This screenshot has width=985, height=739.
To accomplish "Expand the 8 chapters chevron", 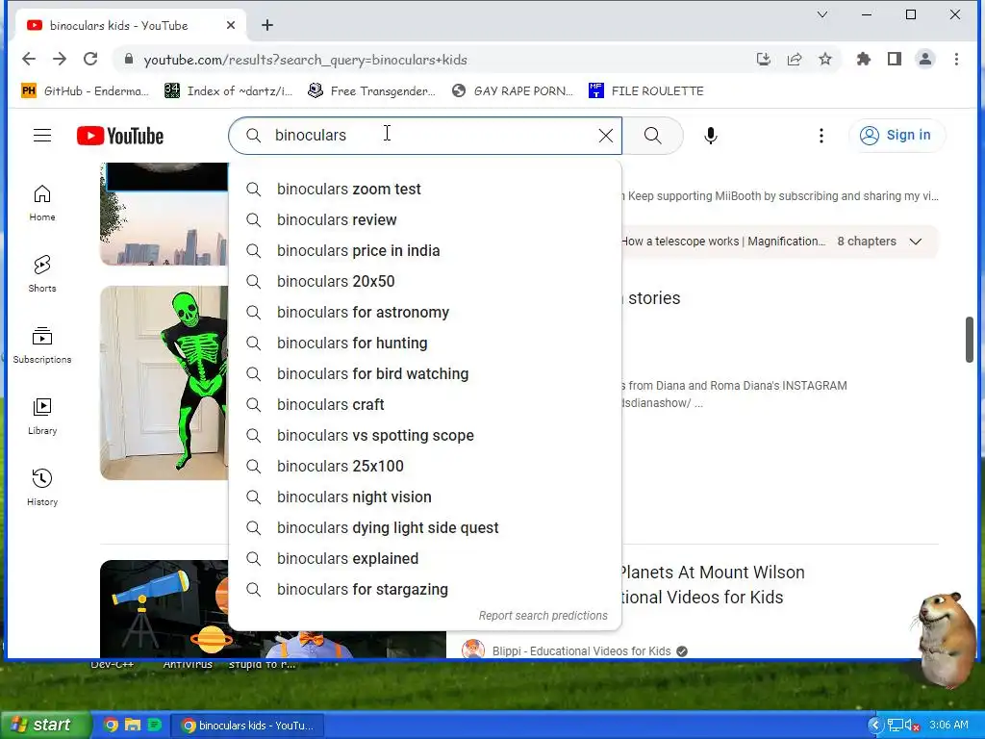I will pyautogui.click(x=916, y=242).
